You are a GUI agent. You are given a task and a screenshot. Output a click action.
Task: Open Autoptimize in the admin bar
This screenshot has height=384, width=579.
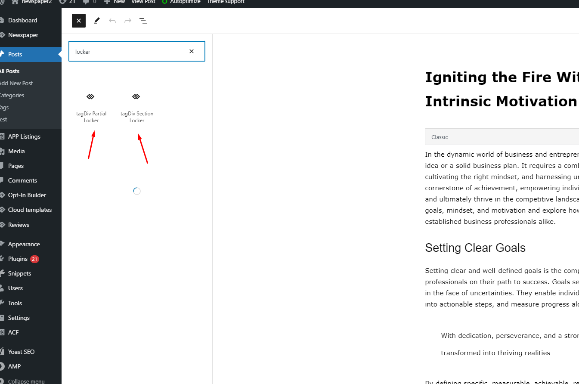click(x=181, y=2)
